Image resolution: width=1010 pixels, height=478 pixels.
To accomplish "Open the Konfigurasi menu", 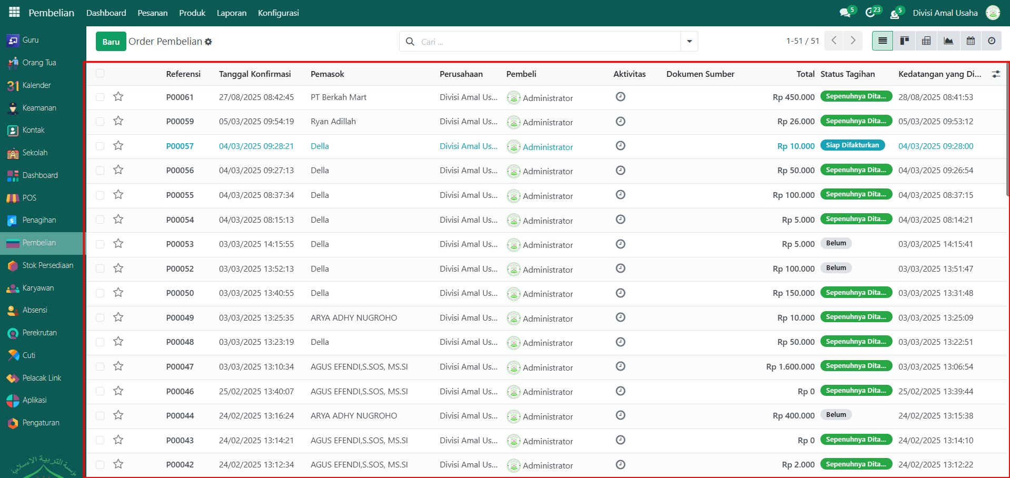I will click(x=278, y=13).
